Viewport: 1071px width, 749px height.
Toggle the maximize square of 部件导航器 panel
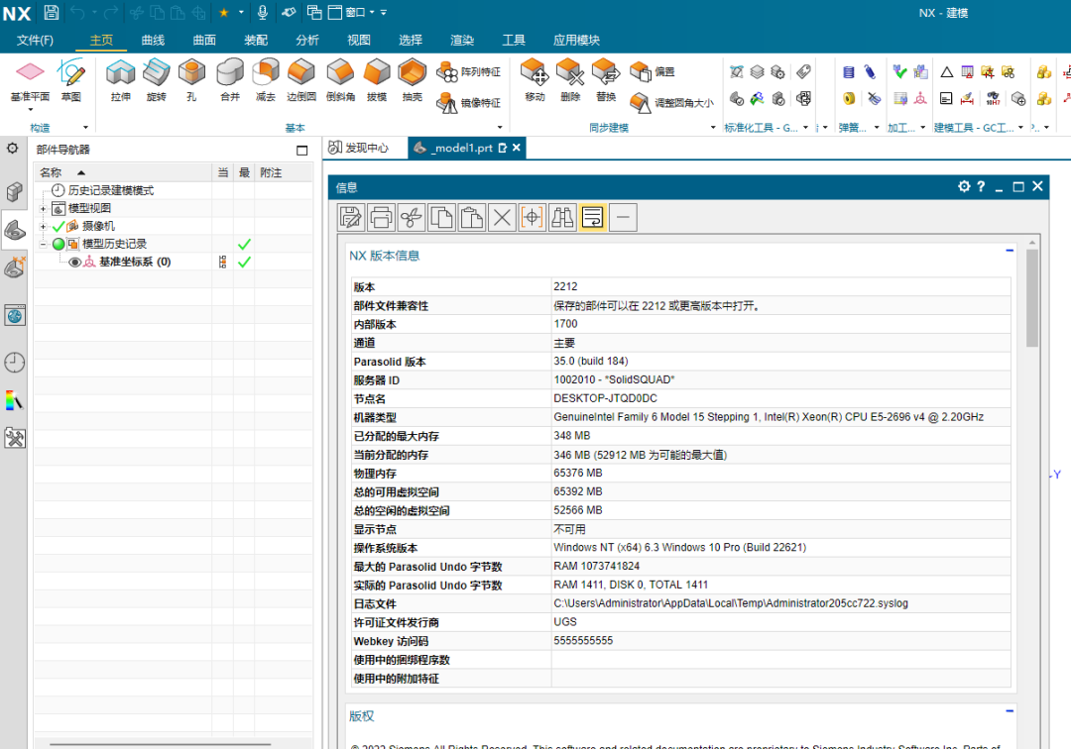point(301,150)
